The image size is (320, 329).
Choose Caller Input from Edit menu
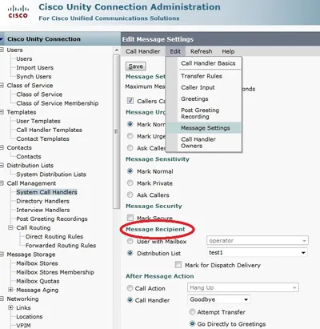tap(198, 87)
